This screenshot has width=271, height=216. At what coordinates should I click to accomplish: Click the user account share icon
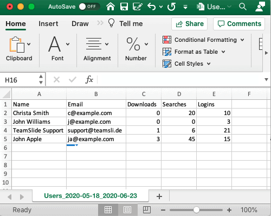260,7
